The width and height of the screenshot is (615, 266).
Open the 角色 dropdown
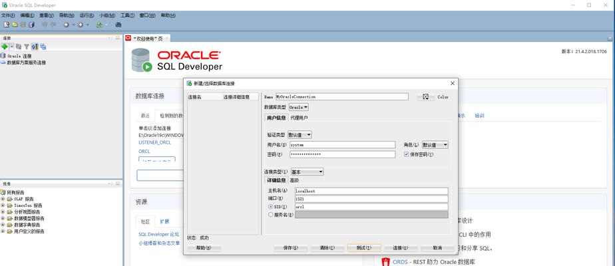pos(435,145)
